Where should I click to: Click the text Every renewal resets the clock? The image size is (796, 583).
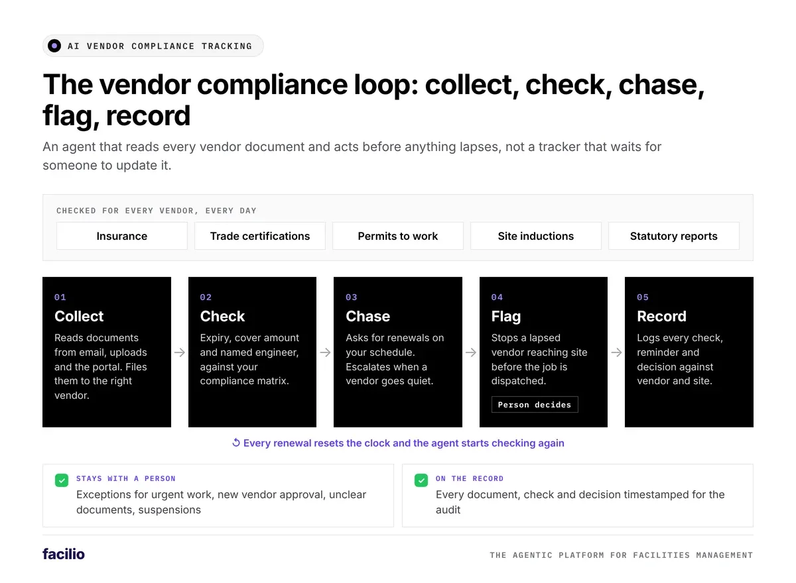pyautogui.click(x=404, y=443)
